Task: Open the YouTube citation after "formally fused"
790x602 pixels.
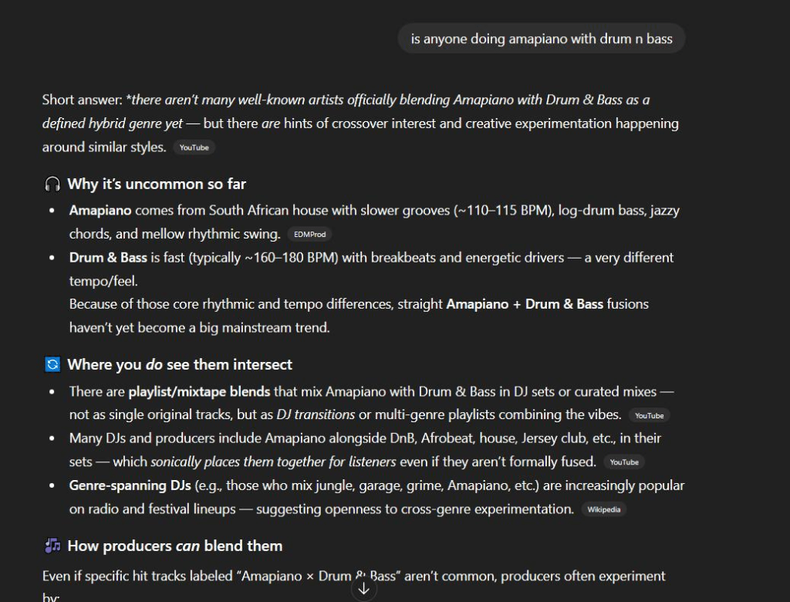Action: tap(624, 462)
